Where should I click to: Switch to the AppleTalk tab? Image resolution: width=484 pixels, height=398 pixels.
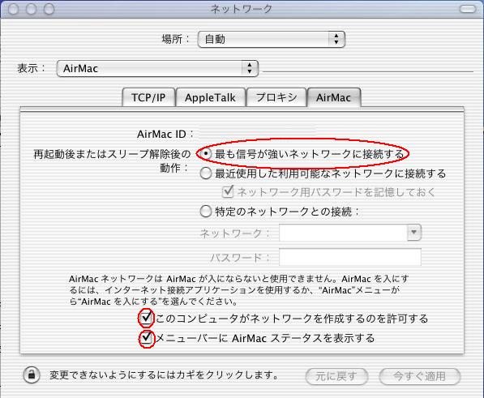210,97
